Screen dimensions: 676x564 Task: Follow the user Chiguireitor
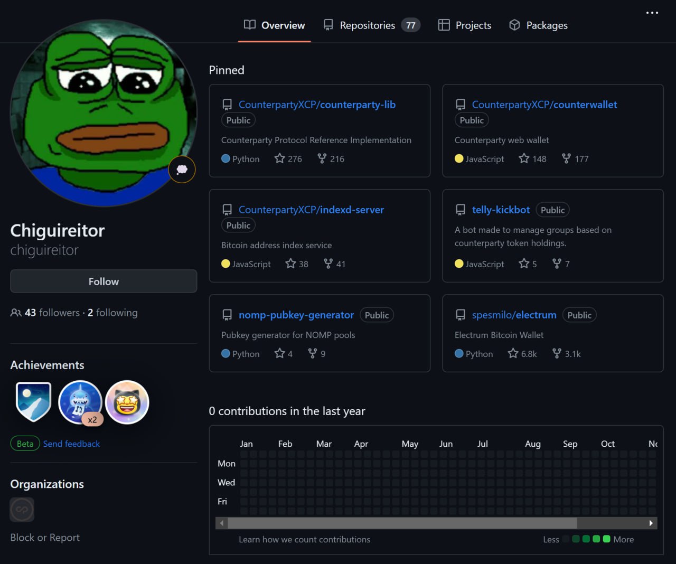[104, 281]
